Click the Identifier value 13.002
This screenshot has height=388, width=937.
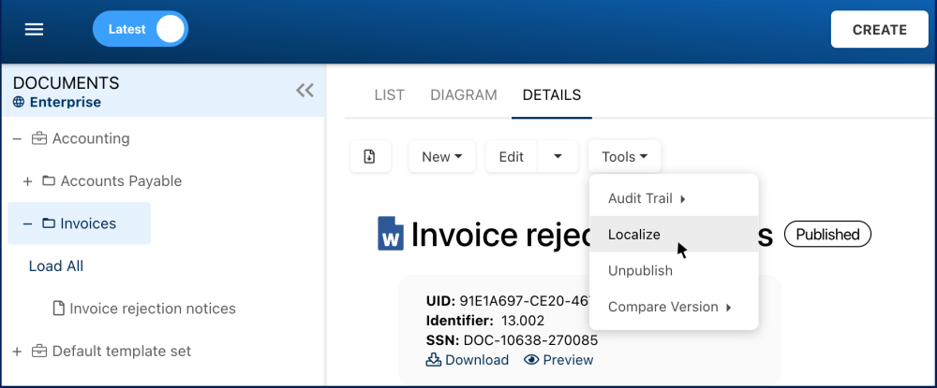point(523,321)
